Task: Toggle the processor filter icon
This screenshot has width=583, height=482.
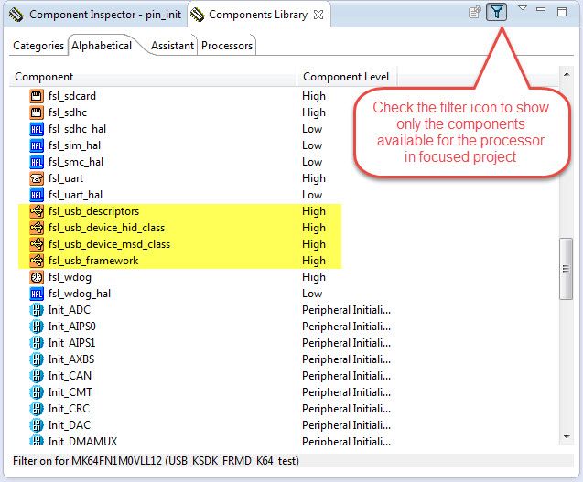Action: coord(496,12)
